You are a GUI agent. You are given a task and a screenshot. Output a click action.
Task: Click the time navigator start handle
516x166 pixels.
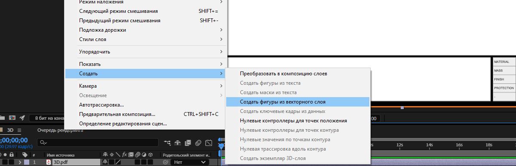220,140
